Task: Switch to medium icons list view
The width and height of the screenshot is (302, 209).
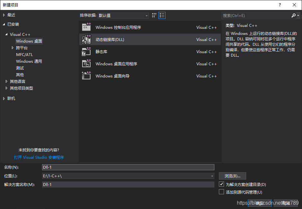Action: pyautogui.click(x=162, y=15)
